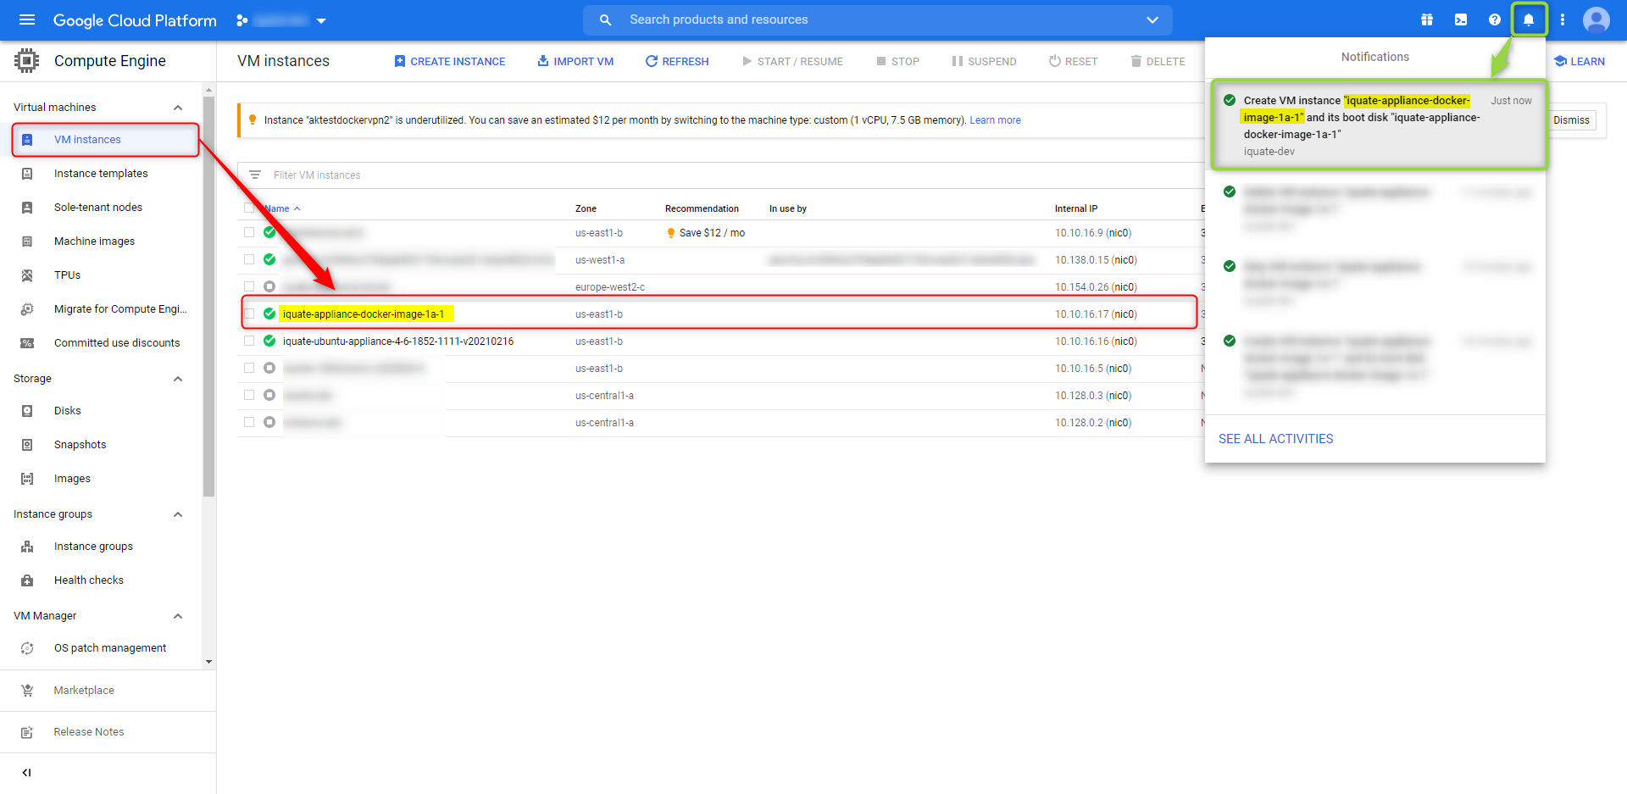Check the box for the us-west1-a row
This screenshot has height=794, width=1627.
[x=249, y=259]
